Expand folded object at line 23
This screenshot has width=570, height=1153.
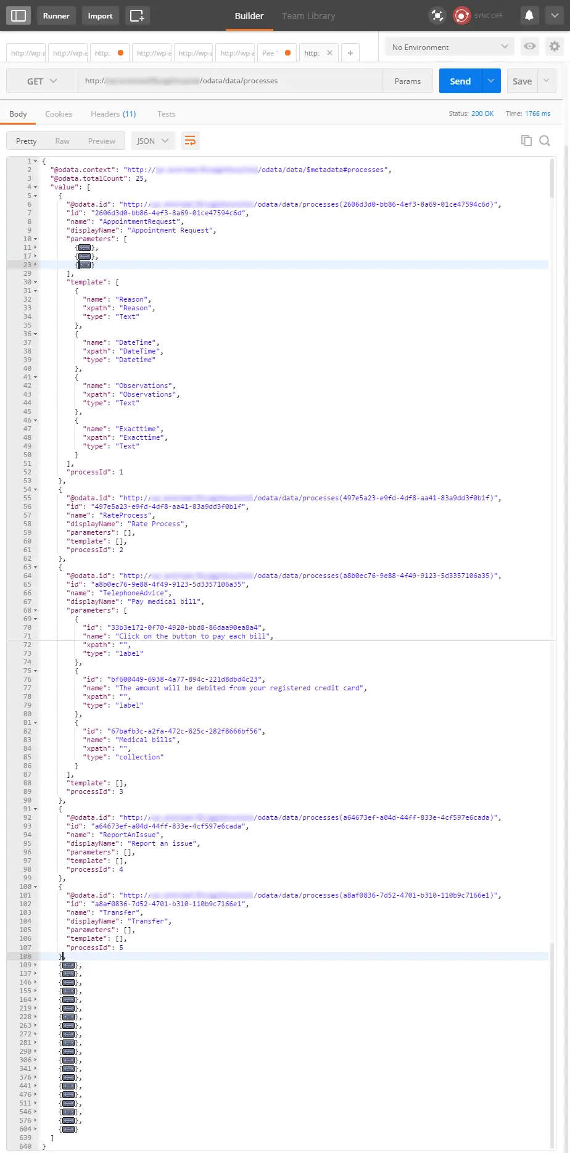(35, 265)
